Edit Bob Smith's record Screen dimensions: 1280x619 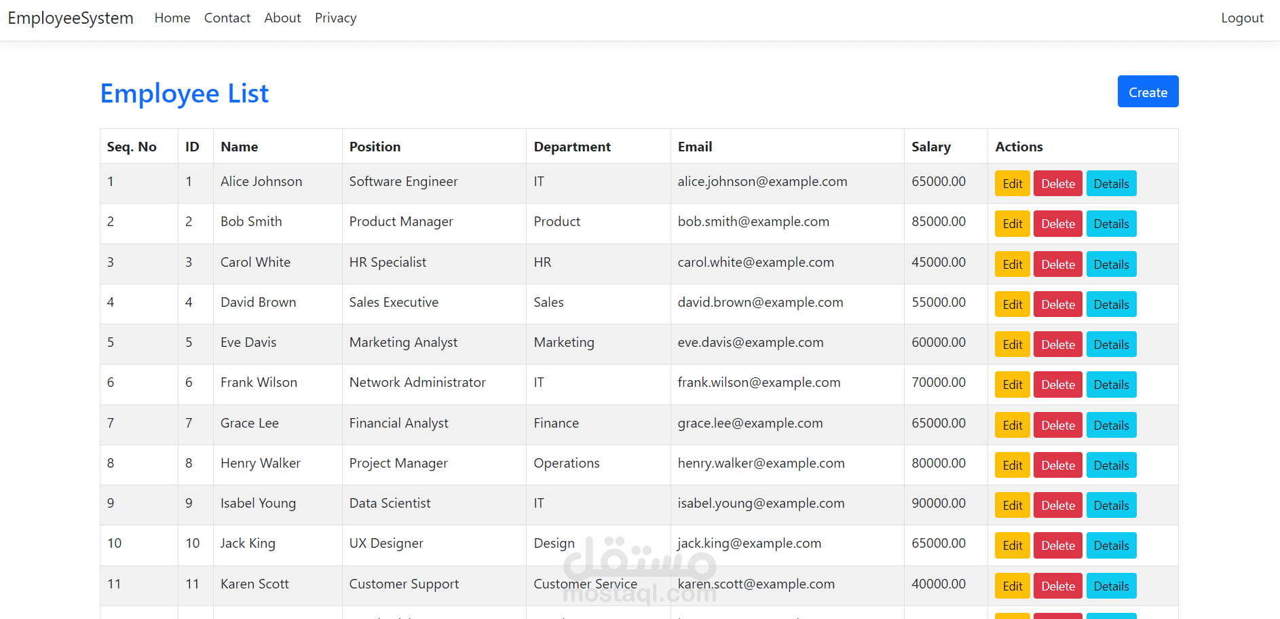[x=1012, y=224]
